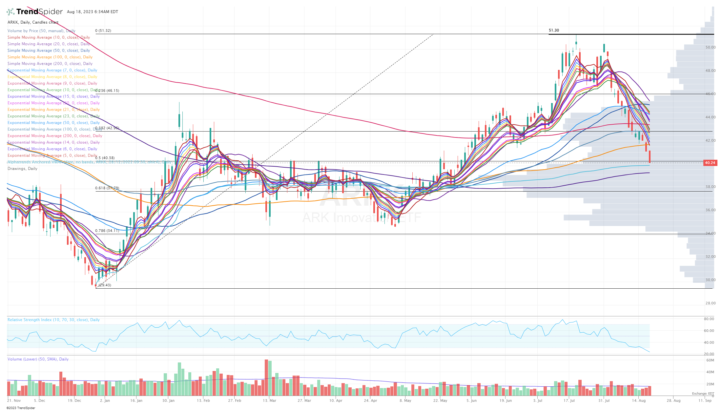Click the 60M volume axis label

click(x=710, y=360)
